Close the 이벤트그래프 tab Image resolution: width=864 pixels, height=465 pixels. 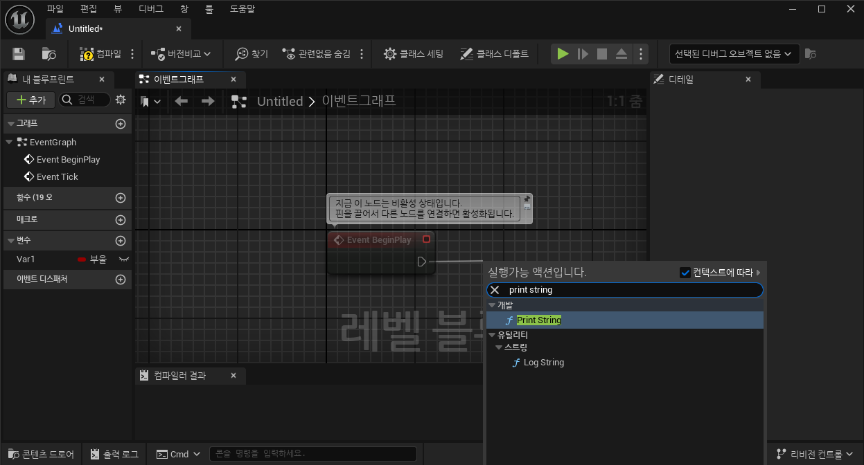tap(233, 80)
